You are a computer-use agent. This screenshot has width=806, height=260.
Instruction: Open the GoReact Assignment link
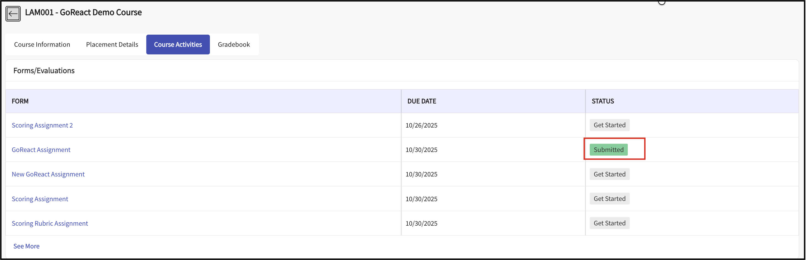click(x=41, y=150)
